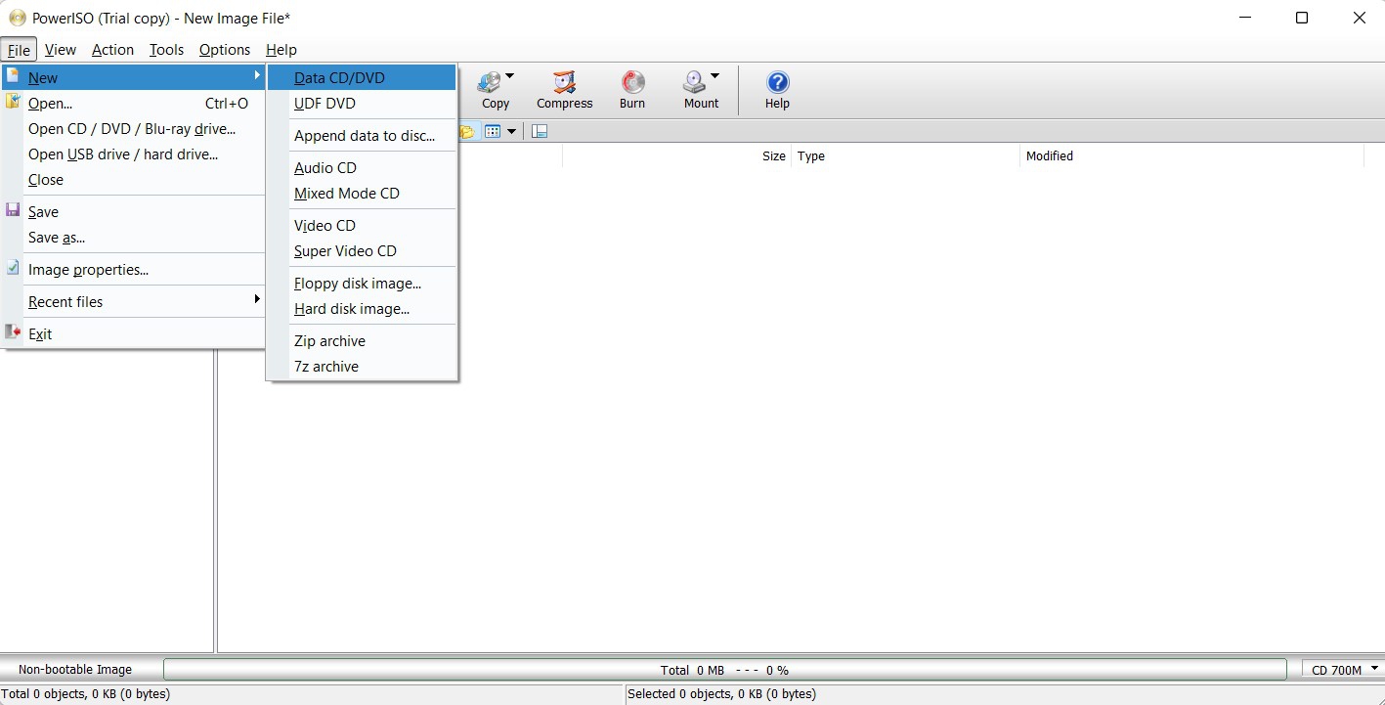Choose Save as... from the File menu
The image size is (1385, 705).
coord(134,237)
